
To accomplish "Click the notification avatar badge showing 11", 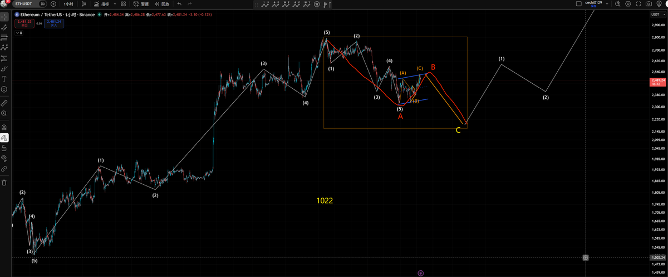I will (4, 4).
